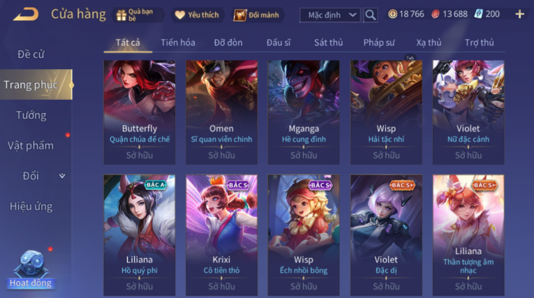Go to Đề cử sidebar section
This screenshot has width=534, height=298.
(31, 54)
